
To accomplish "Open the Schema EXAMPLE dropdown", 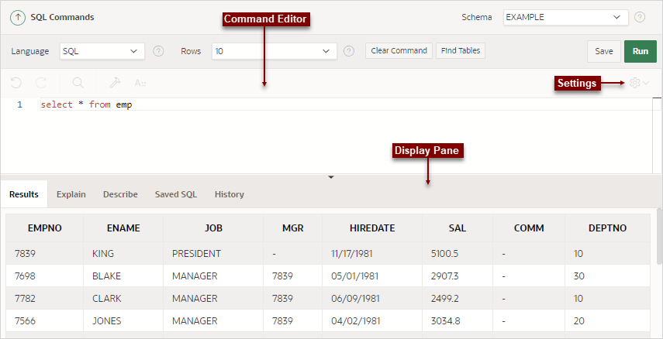I will (566, 17).
